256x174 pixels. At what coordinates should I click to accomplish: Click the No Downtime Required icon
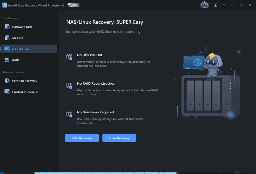point(69,114)
